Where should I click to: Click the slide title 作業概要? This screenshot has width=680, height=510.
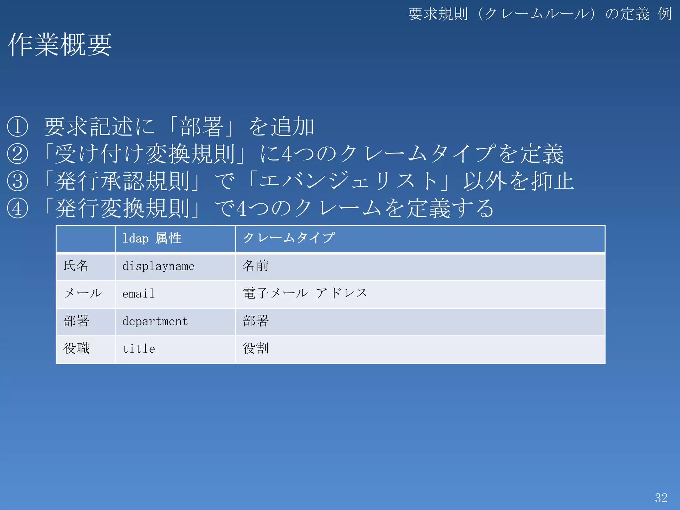point(60,44)
